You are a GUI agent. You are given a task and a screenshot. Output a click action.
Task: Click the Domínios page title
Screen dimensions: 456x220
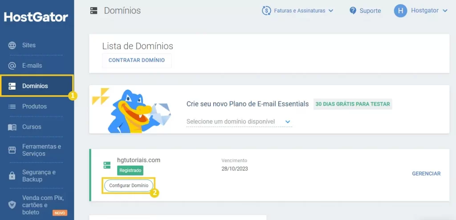tap(122, 11)
